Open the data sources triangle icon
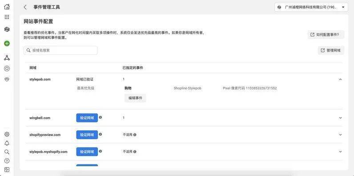This screenshot has width=354, height=176. [7, 58]
